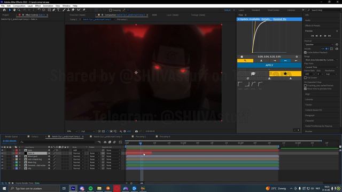Enable the Full Screen checkbox
The height and width of the screenshot is (192, 342).
305,78
